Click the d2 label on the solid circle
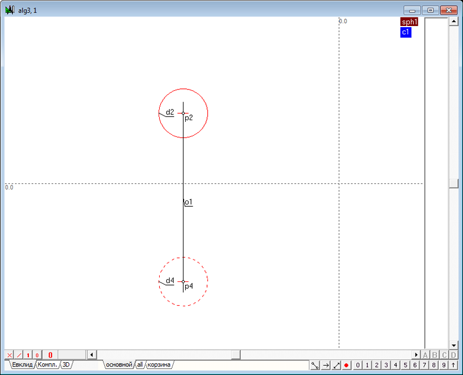Screen dimensions: 463x375 pyautogui.click(x=170, y=112)
